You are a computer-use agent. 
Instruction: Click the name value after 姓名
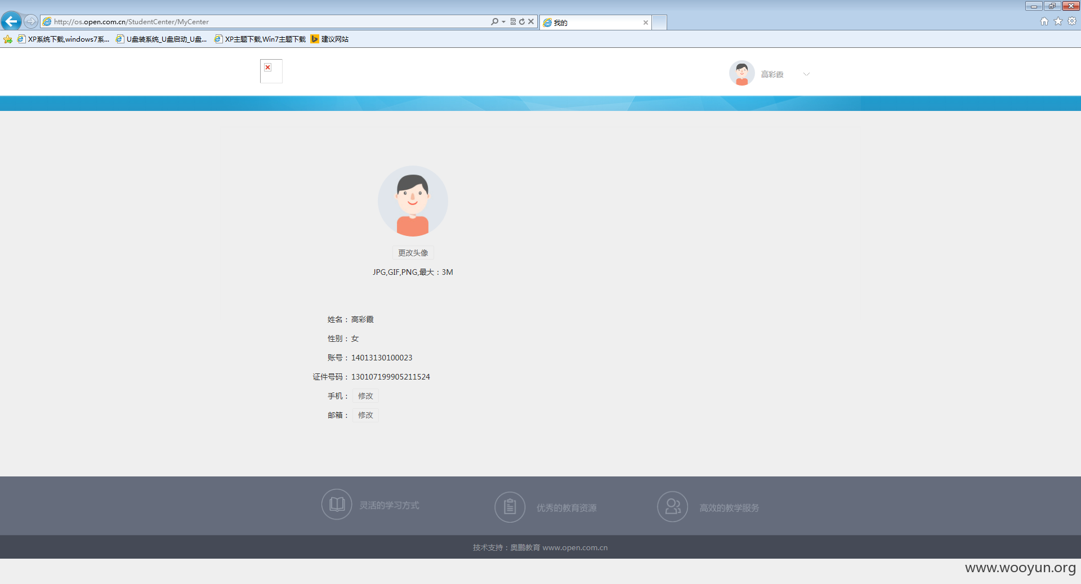pos(363,319)
